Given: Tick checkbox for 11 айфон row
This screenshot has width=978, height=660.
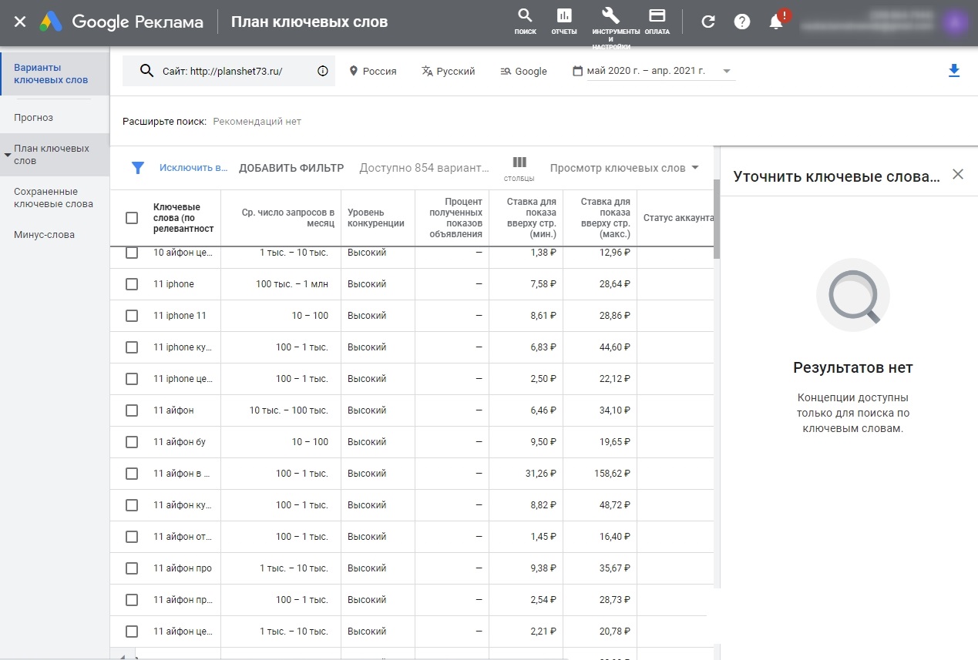Looking at the screenshot, I should [132, 410].
